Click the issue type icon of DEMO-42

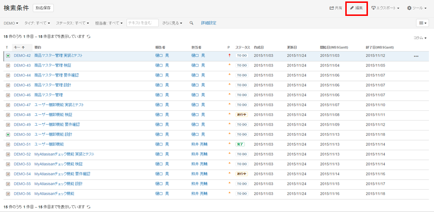click(8, 55)
